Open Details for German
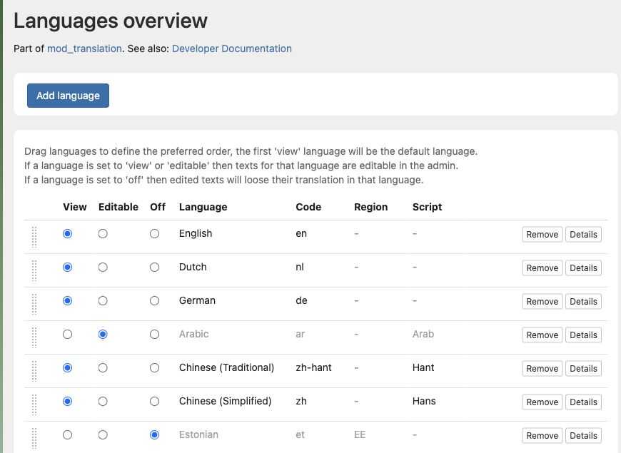 pyautogui.click(x=583, y=302)
